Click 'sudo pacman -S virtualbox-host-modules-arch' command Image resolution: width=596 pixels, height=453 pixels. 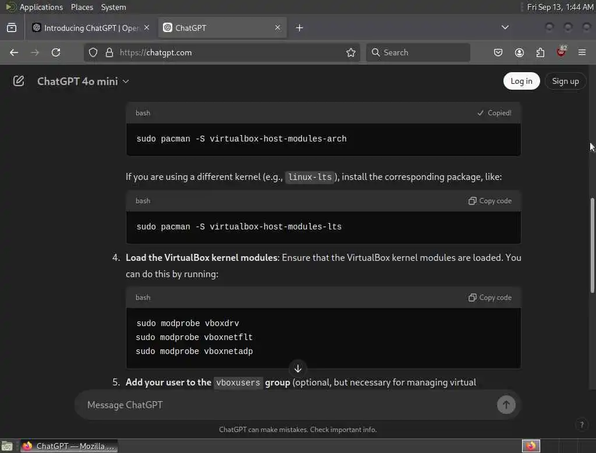pyautogui.click(x=242, y=139)
